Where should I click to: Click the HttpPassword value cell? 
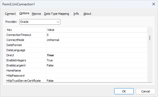pyautogui.click(x=97, y=76)
